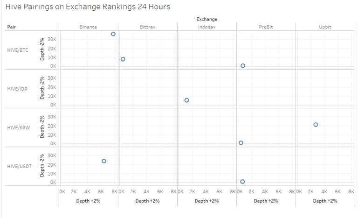Select the ProBit HIVE/BTC data point
The width and height of the screenshot is (358, 218).
click(x=243, y=66)
